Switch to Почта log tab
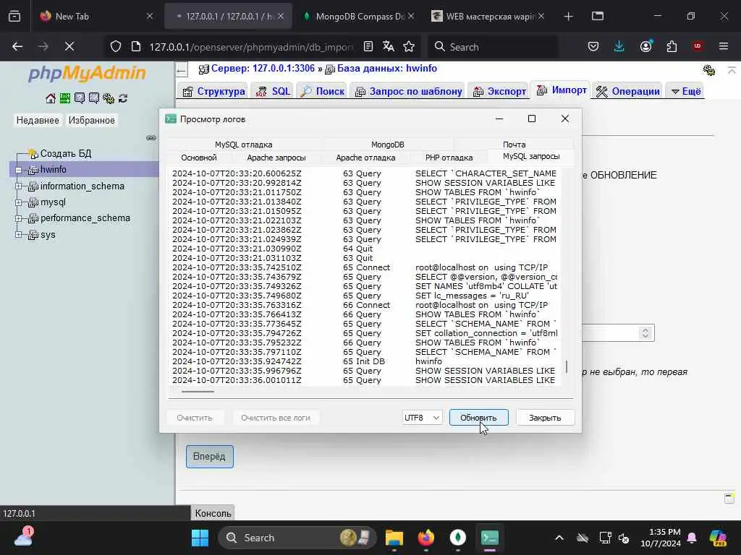The height and width of the screenshot is (555, 741). [514, 145]
